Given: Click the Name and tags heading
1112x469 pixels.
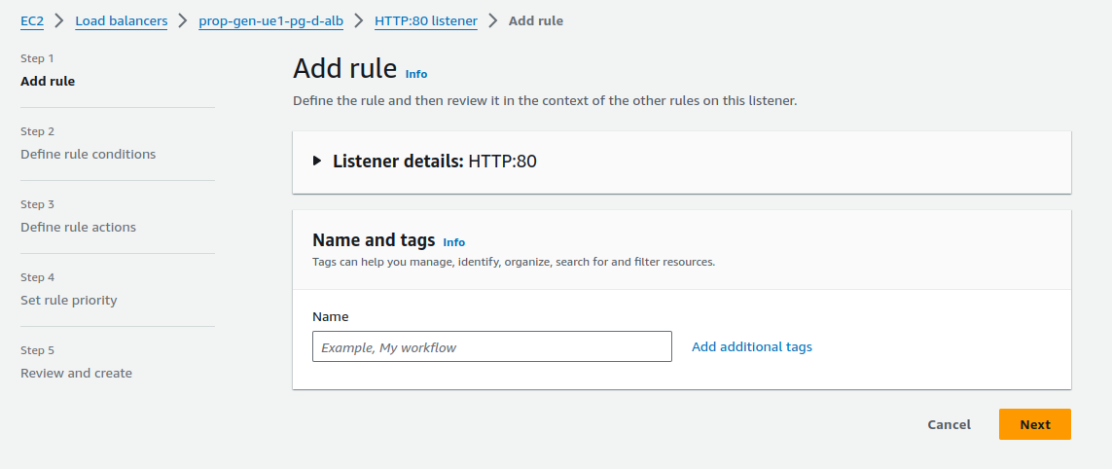Looking at the screenshot, I should (x=374, y=240).
